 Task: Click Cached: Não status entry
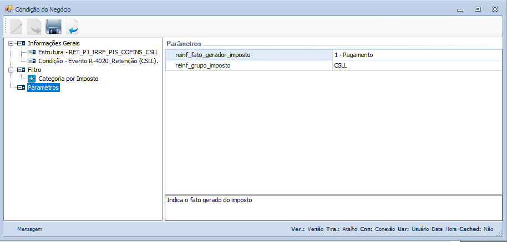476,229
